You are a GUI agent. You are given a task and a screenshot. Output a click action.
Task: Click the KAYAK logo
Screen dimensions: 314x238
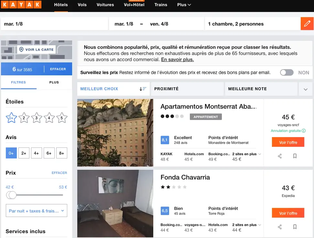pos(21,4)
